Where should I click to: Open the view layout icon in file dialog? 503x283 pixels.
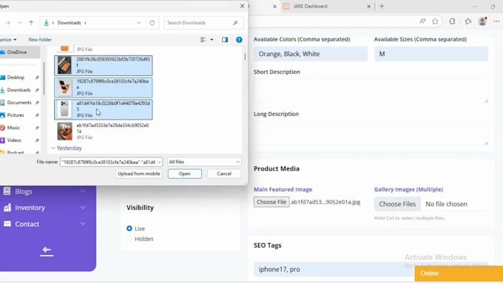tap(203, 39)
